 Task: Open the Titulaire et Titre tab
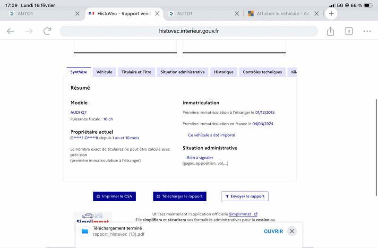coord(137,72)
